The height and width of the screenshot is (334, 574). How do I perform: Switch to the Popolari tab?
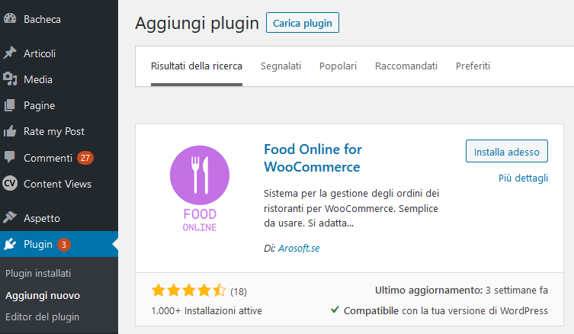pos(338,66)
